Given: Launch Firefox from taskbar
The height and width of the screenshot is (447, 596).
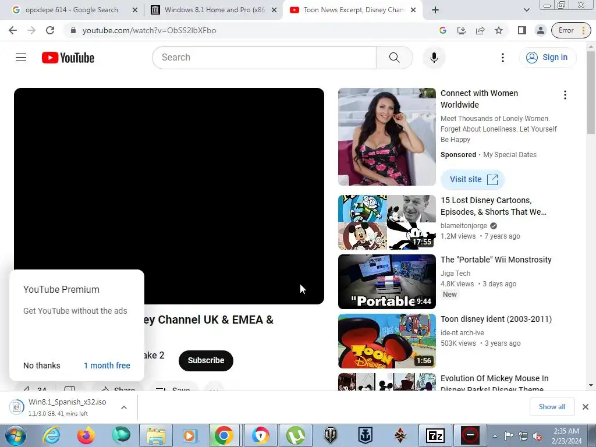Looking at the screenshot, I should click(86, 435).
